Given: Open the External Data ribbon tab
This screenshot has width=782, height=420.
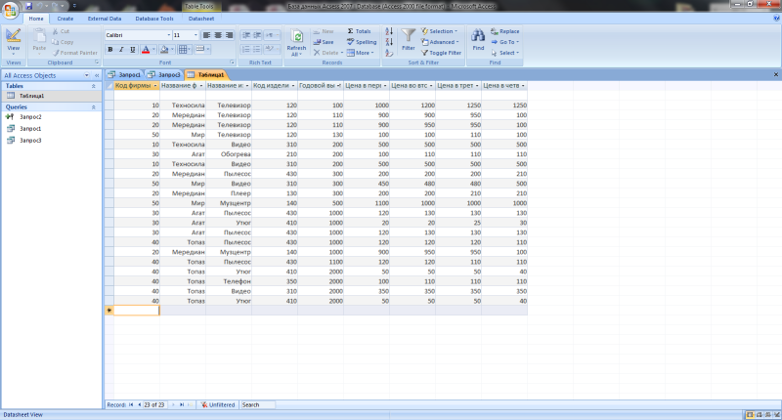Looking at the screenshot, I should click(105, 19).
